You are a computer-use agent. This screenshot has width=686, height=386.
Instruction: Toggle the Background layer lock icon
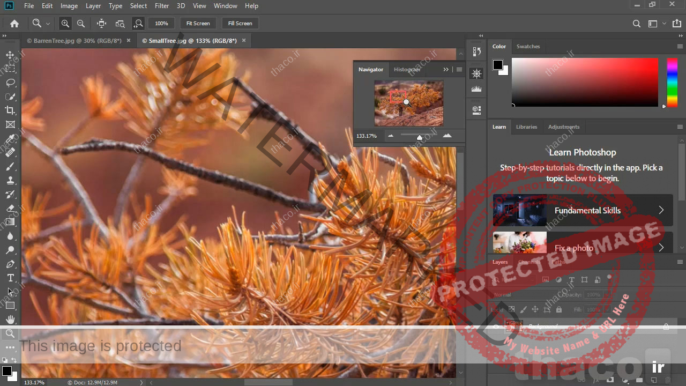coord(666,326)
